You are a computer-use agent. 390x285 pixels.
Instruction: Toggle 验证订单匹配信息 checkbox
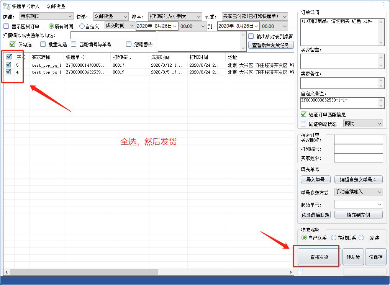click(x=304, y=114)
